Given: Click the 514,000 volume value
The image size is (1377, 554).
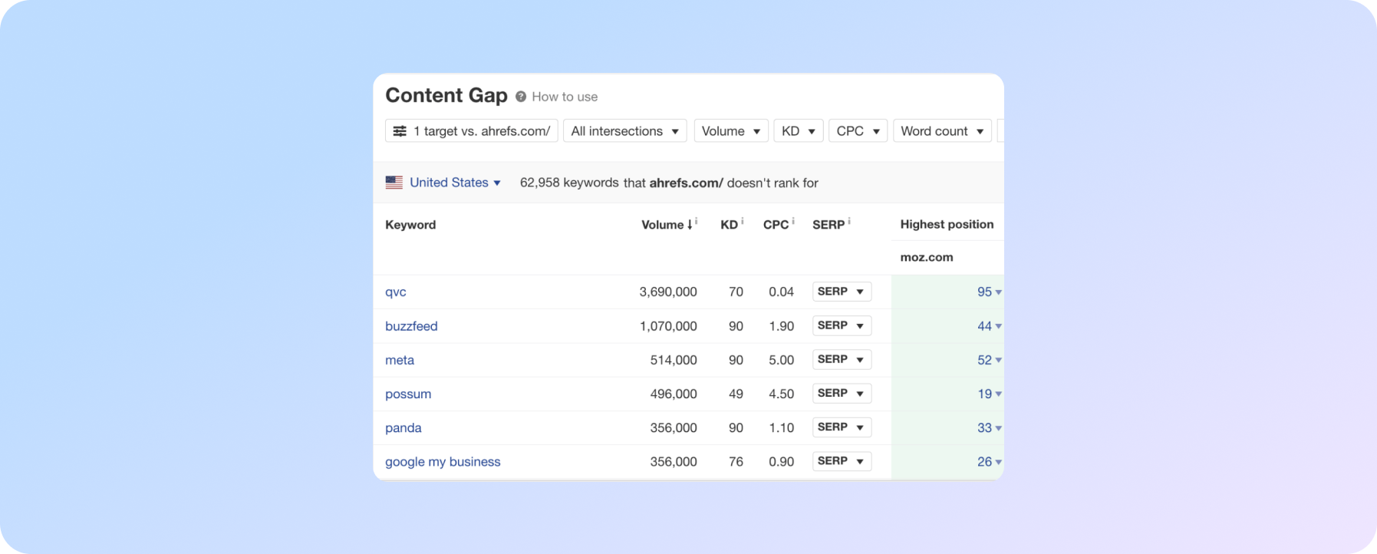Looking at the screenshot, I should 674,360.
